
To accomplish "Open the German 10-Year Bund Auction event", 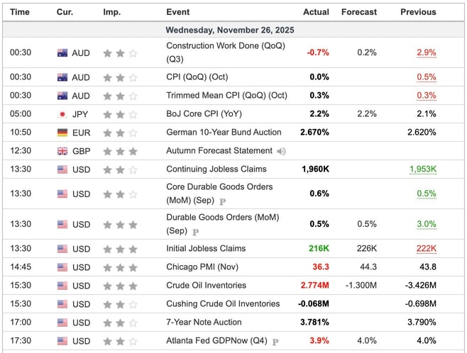I will point(224,133).
